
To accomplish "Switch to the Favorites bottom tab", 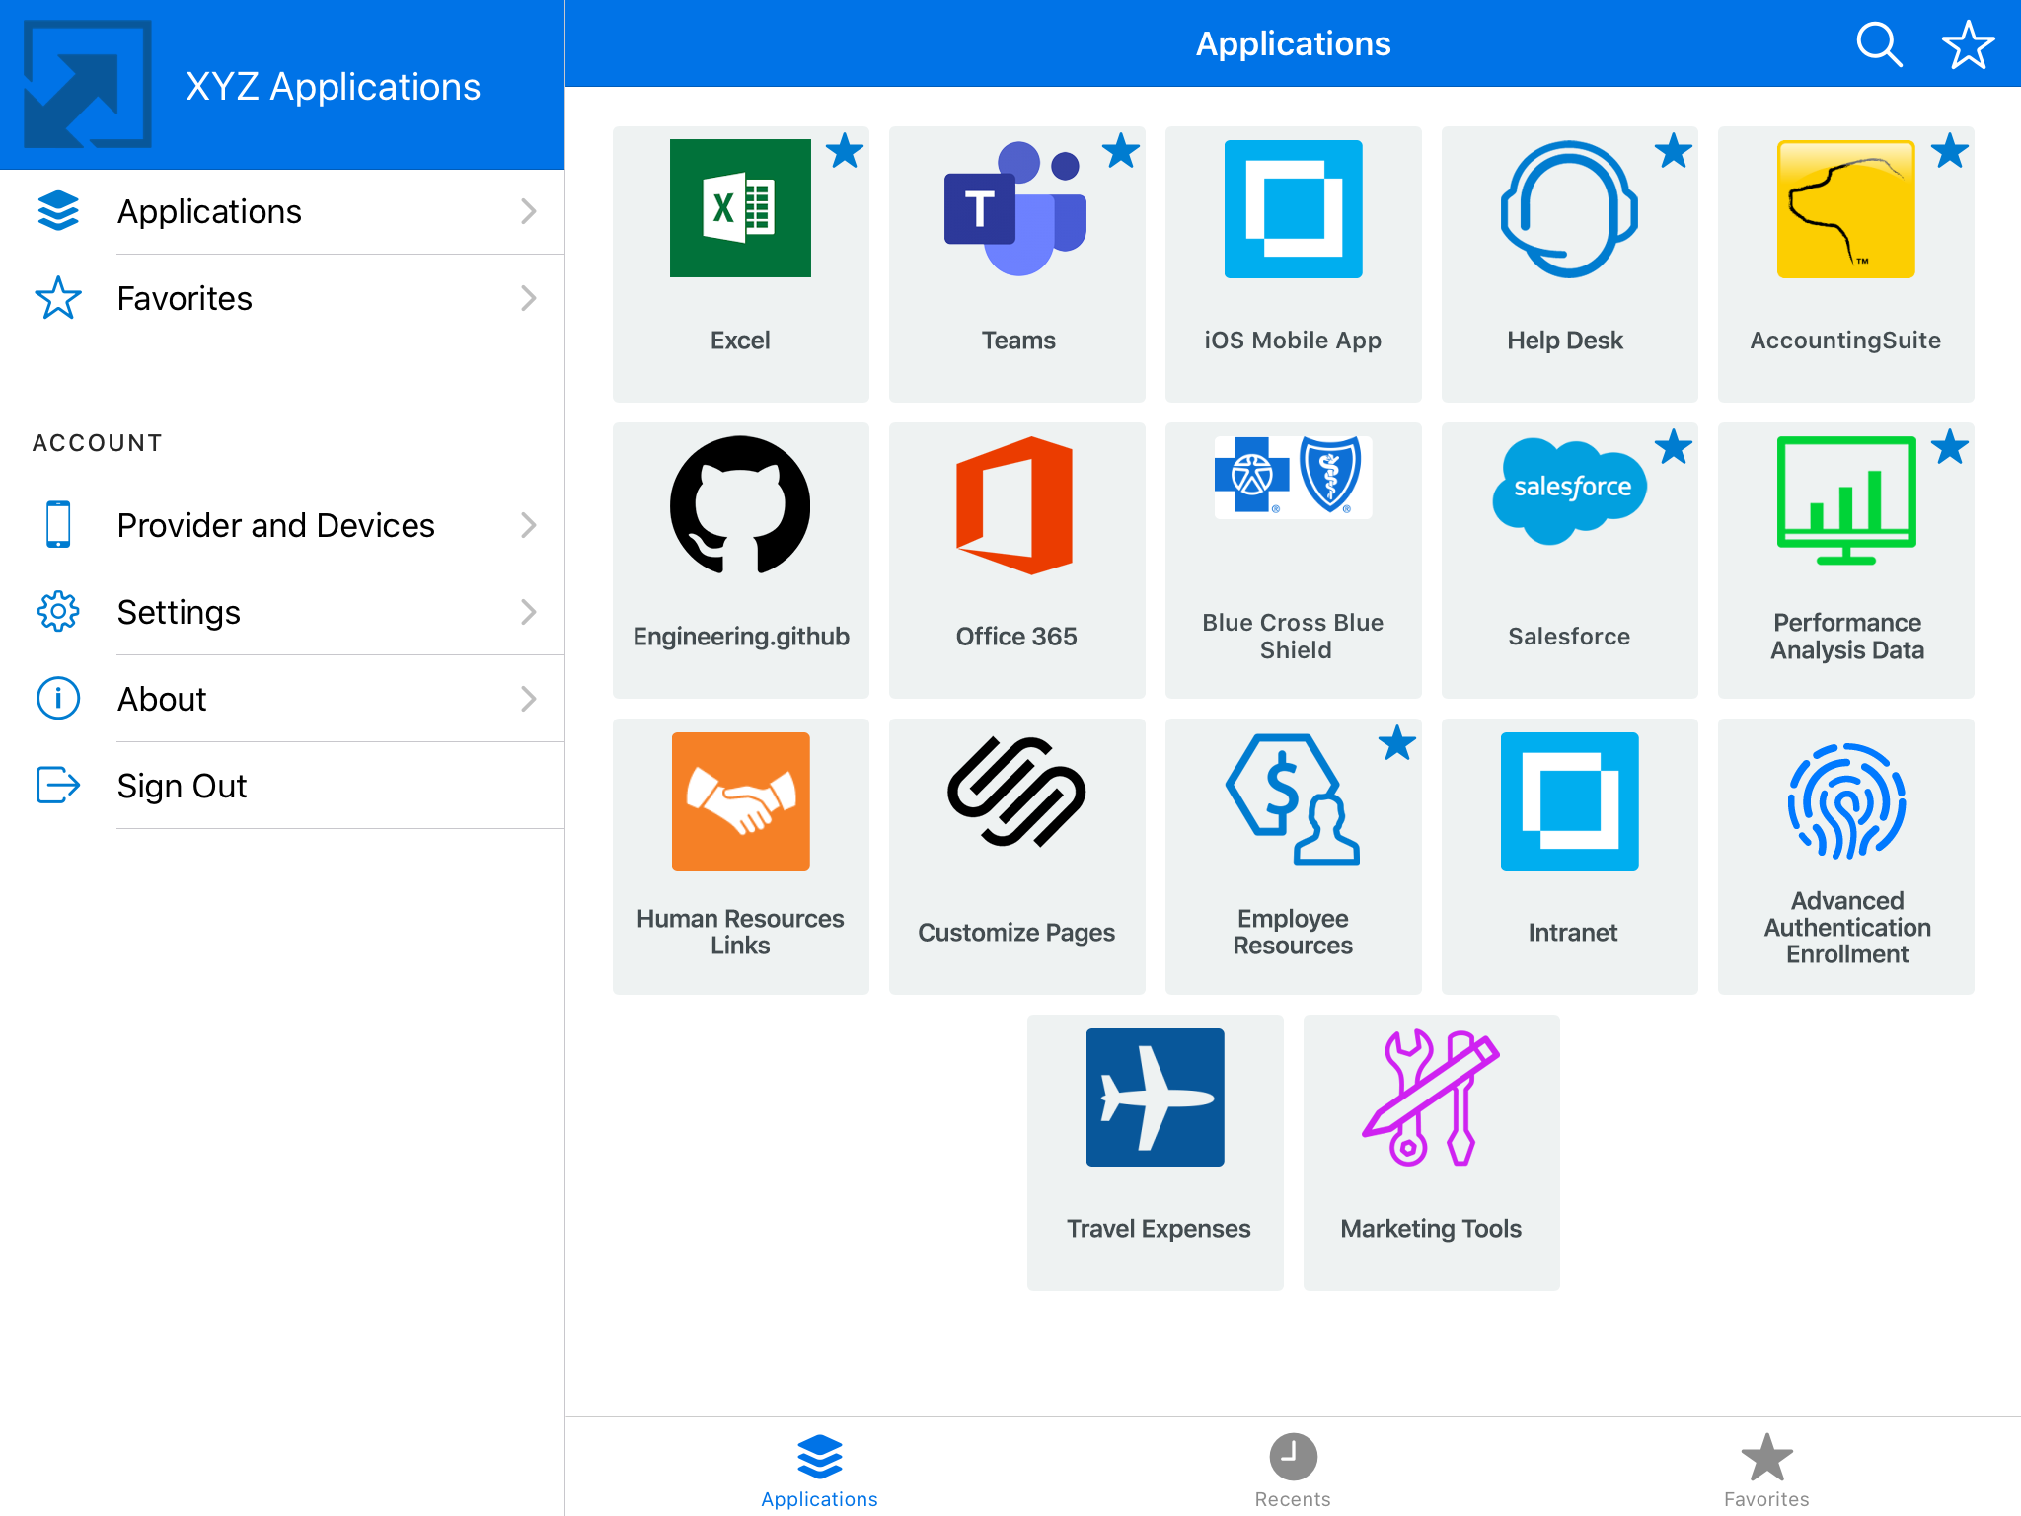I will pos(1766,1470).
